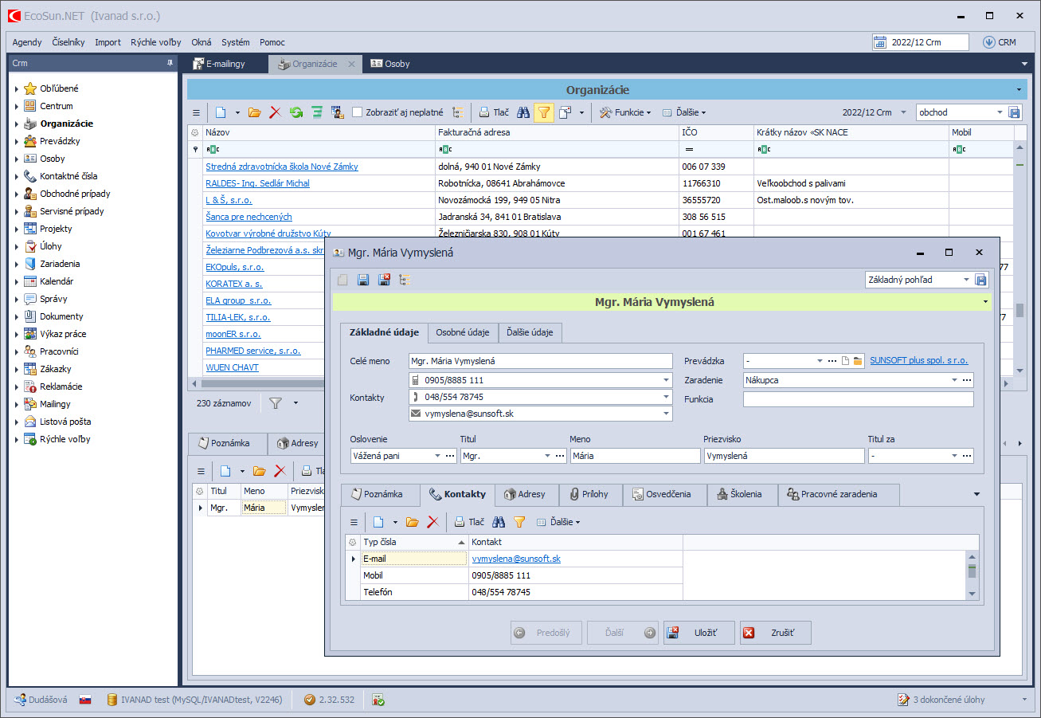
Task: Click the Organizácie list vertical scrollbar thumb
Action: 1019,310
